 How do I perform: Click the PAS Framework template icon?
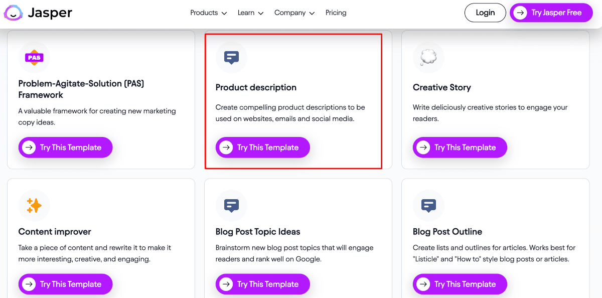[34, 58]
